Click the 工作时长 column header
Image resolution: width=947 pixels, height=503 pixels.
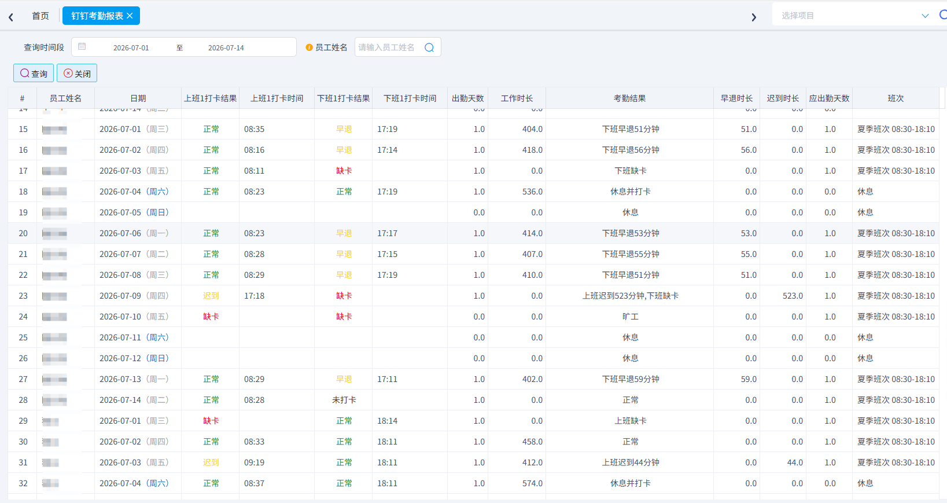[517, 98]
